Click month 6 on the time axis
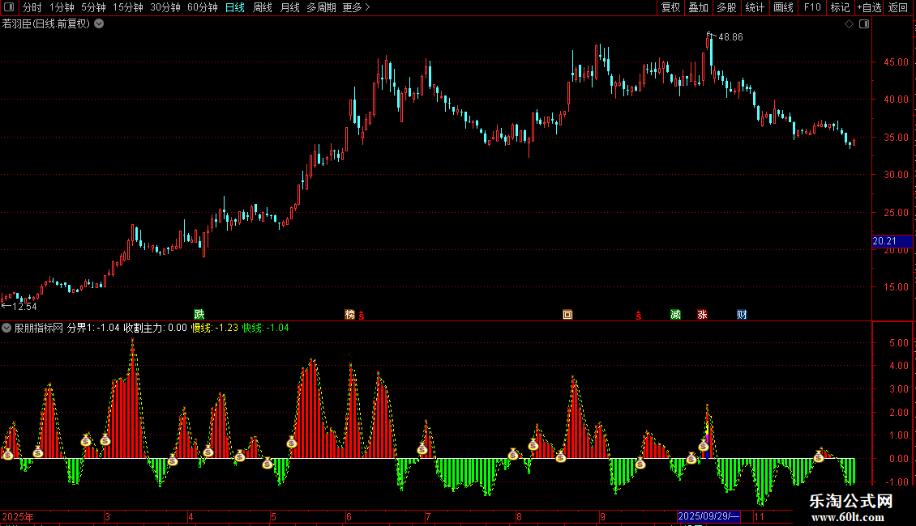This screenshot has width=916, height=526. (349, 516)
